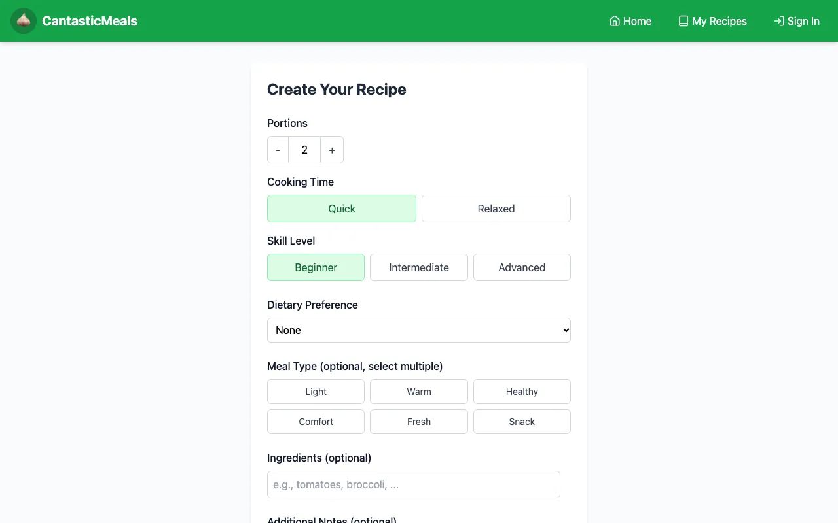This screenshot has width=838, height=523.
Task: Toggle the Warm meal type
Action: point(419,392)
